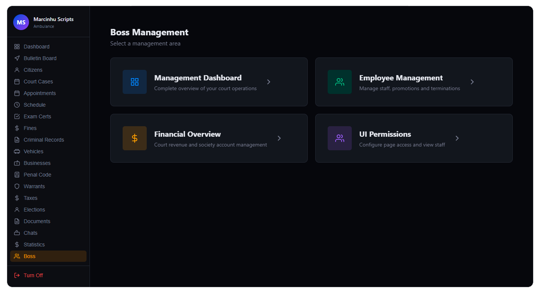Click the Bulletin Board arrow icon
Screen dimensions: 544x296
(x=17, y=58)
